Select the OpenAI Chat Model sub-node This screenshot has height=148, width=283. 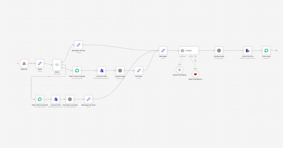[x=180, y=70]
